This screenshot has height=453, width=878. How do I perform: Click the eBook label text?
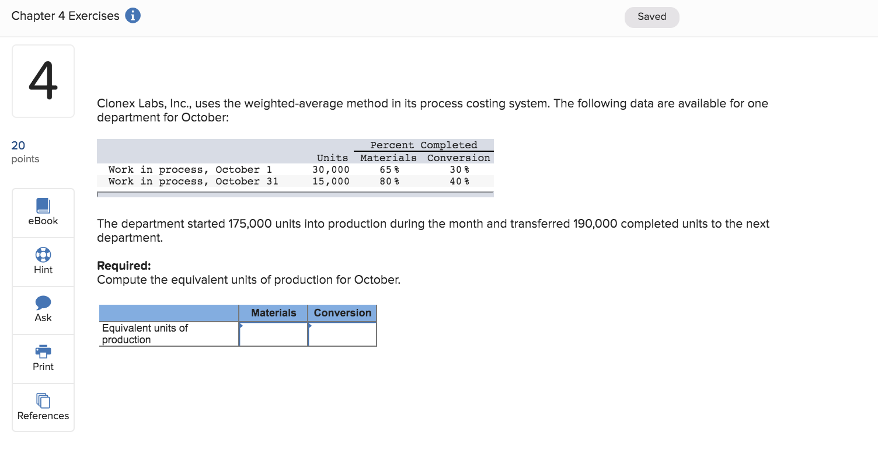pos(43,221)
